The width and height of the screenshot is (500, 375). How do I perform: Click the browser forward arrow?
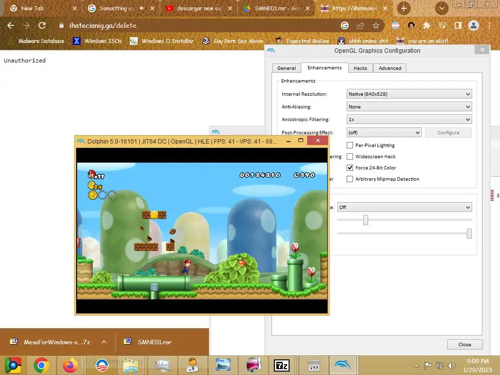click(26, 25)
